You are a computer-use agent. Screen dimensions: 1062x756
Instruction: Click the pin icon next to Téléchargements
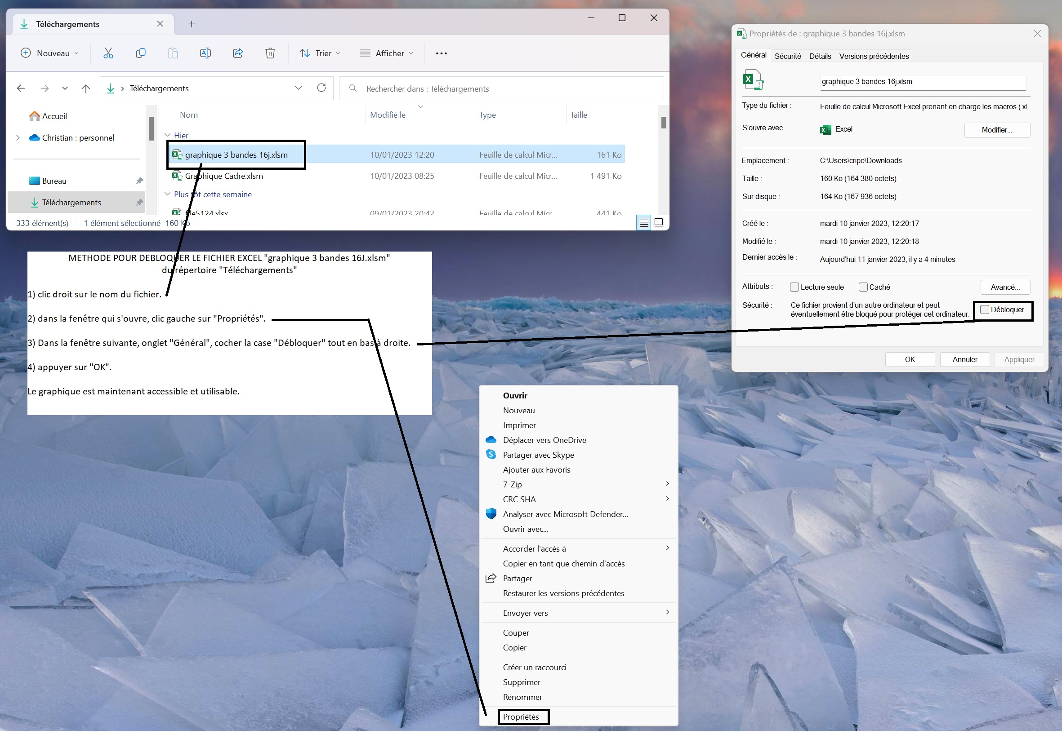(139, 202)
